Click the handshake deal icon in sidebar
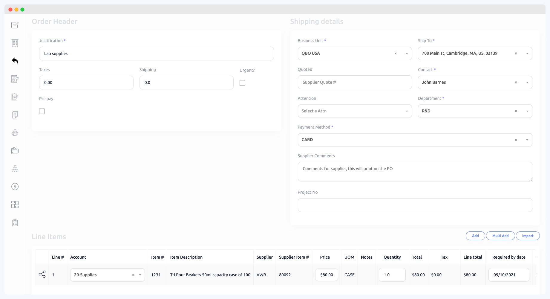The height and width of the screenshot is (299, 550). tap(15, 132)
